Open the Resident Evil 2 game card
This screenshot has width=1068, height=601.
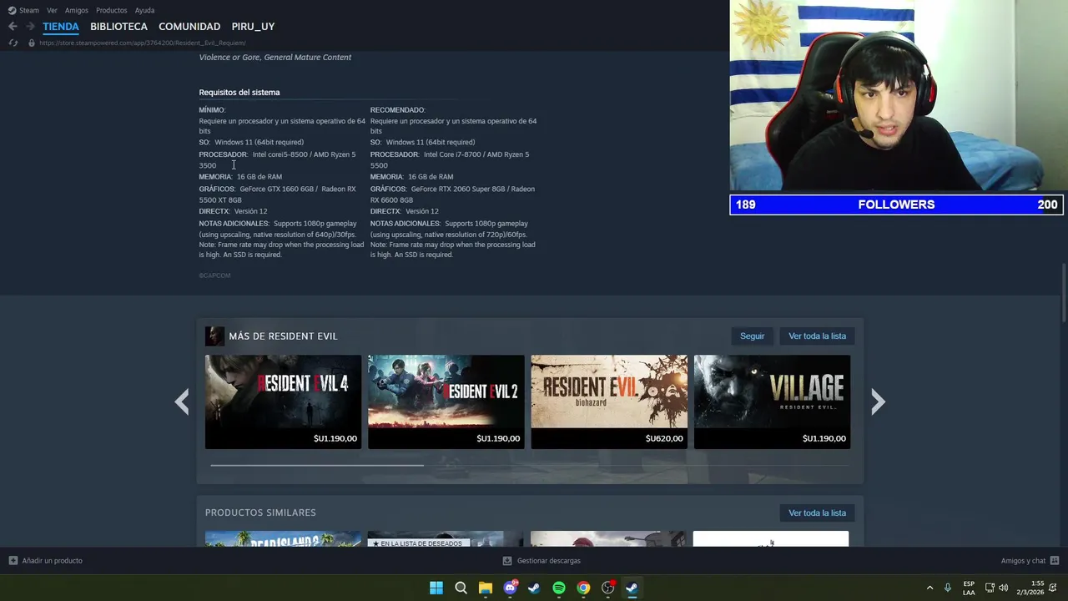coord(446,402)
